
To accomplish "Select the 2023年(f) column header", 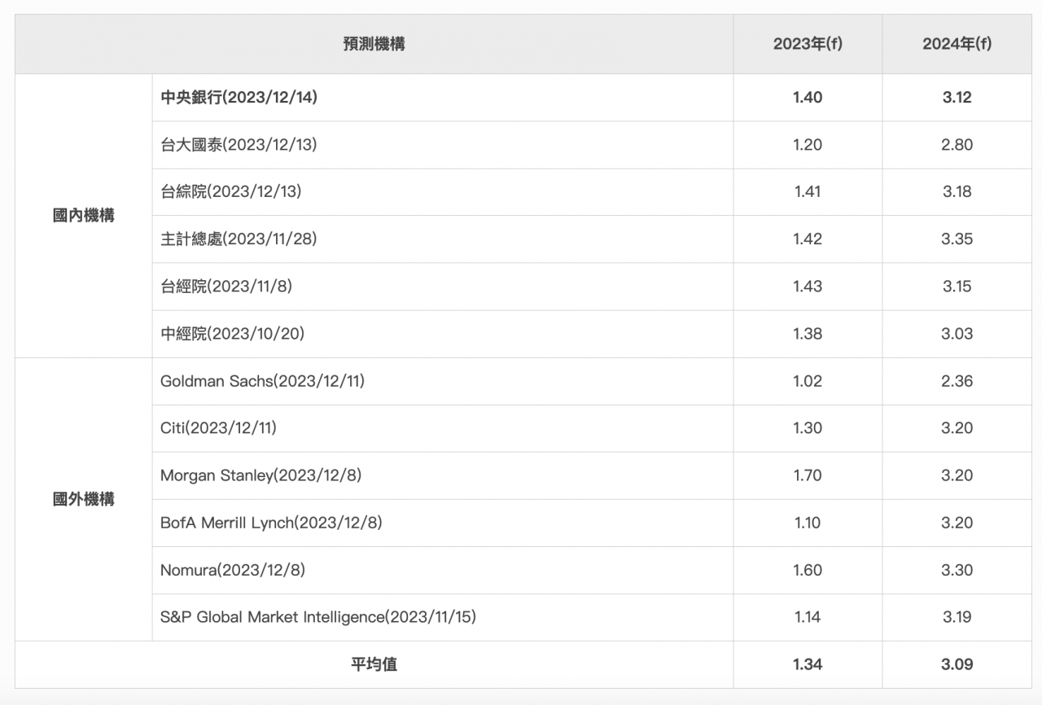I will tap(807, 44).
